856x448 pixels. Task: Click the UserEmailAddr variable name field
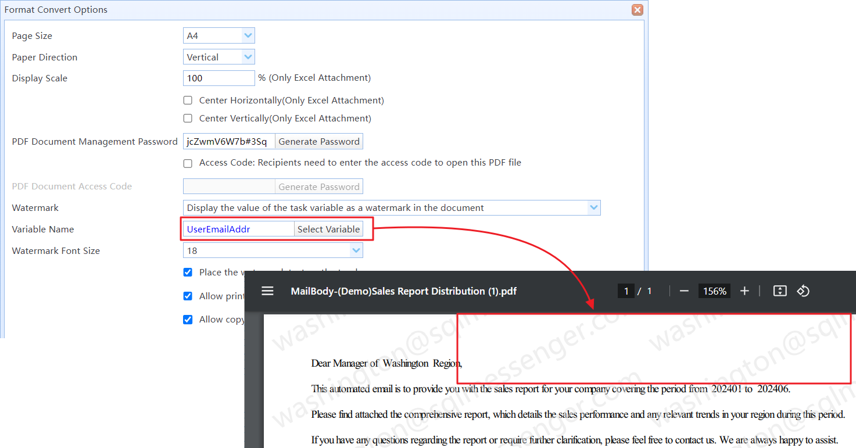click(239, 229)
